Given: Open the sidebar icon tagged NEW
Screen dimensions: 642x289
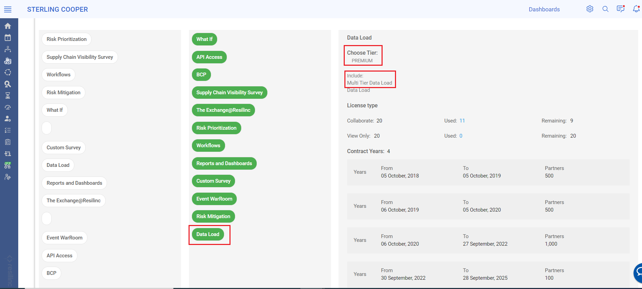Looking at the screenshot, I should (8, 165).
